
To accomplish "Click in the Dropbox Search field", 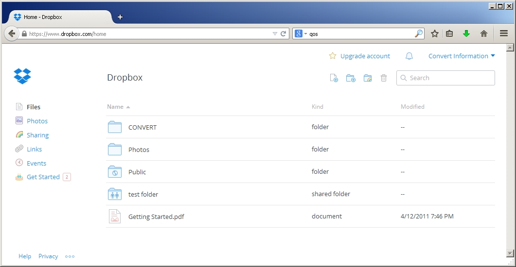I will pos(445,78).
